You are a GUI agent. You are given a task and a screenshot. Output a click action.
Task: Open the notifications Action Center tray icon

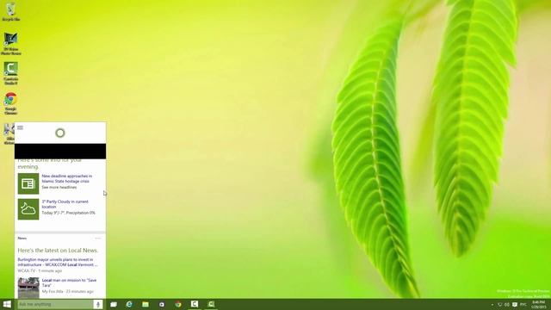pyautogui.click(x=515, y=305)
